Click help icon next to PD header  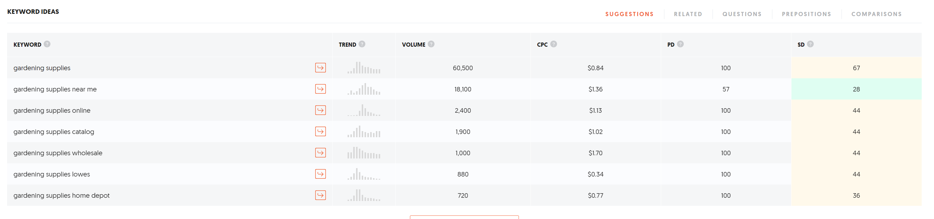pyautogui.click(x=680, y=44)
